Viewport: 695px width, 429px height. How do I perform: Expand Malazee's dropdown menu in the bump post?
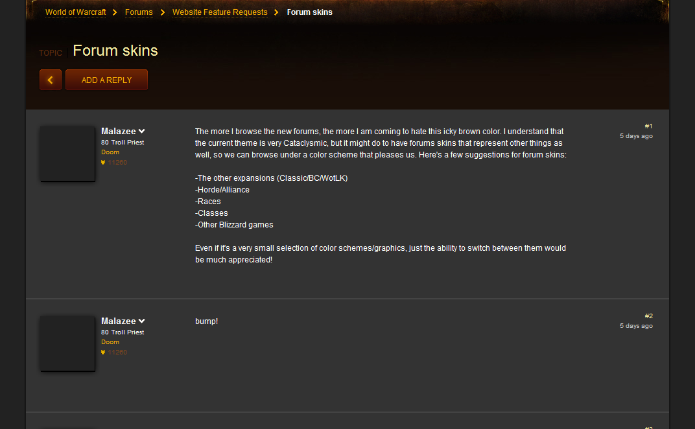coord(141,320)
